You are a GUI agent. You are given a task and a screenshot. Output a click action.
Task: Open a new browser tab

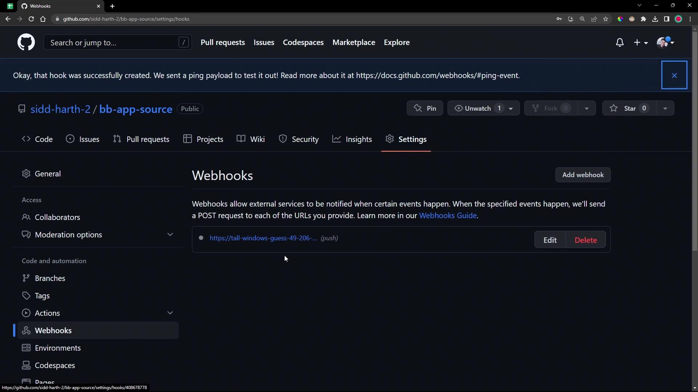(x=112, y=6)
